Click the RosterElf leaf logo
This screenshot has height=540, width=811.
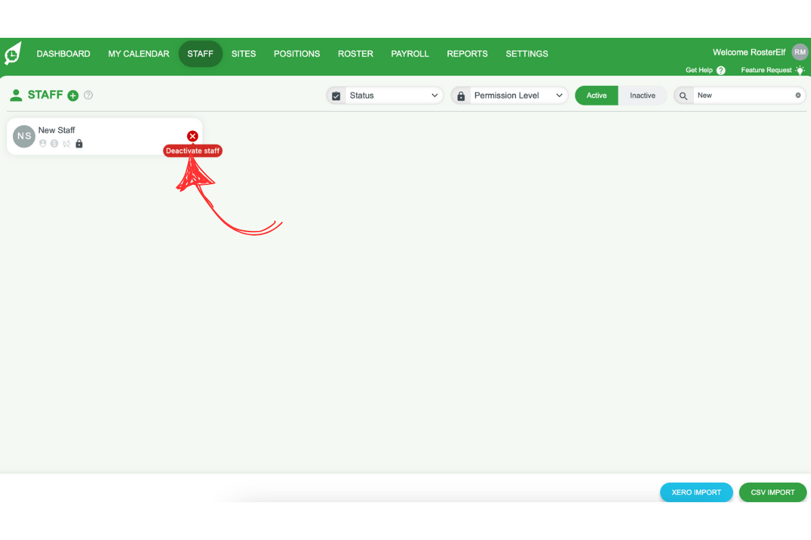[x=12, y=53]
